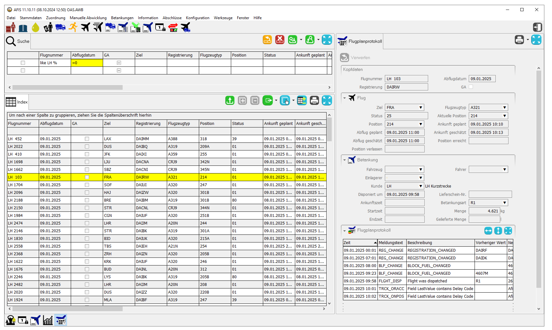
Task: Click the orange reset search icon
Action: coord(267,40)
